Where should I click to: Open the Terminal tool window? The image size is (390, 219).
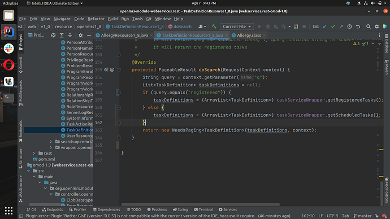[x=203, y=209]
